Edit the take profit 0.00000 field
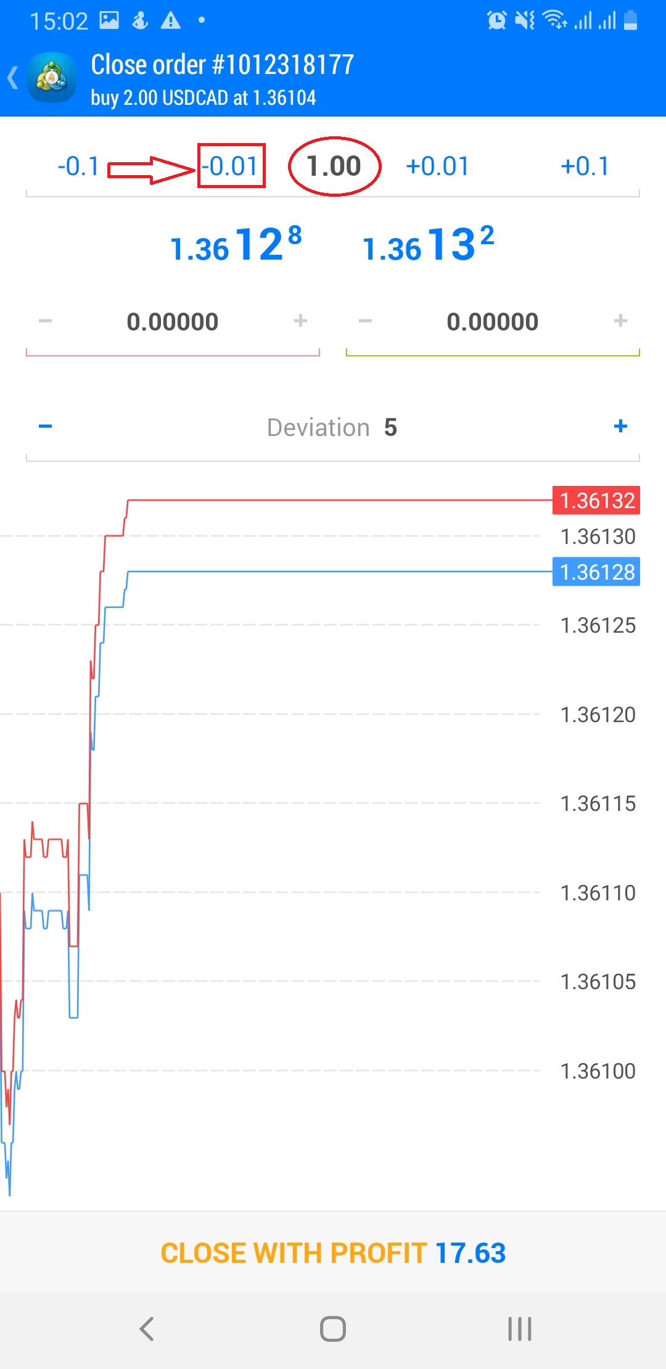This screenshot has height=1369, width=666. tap(493, 322)
